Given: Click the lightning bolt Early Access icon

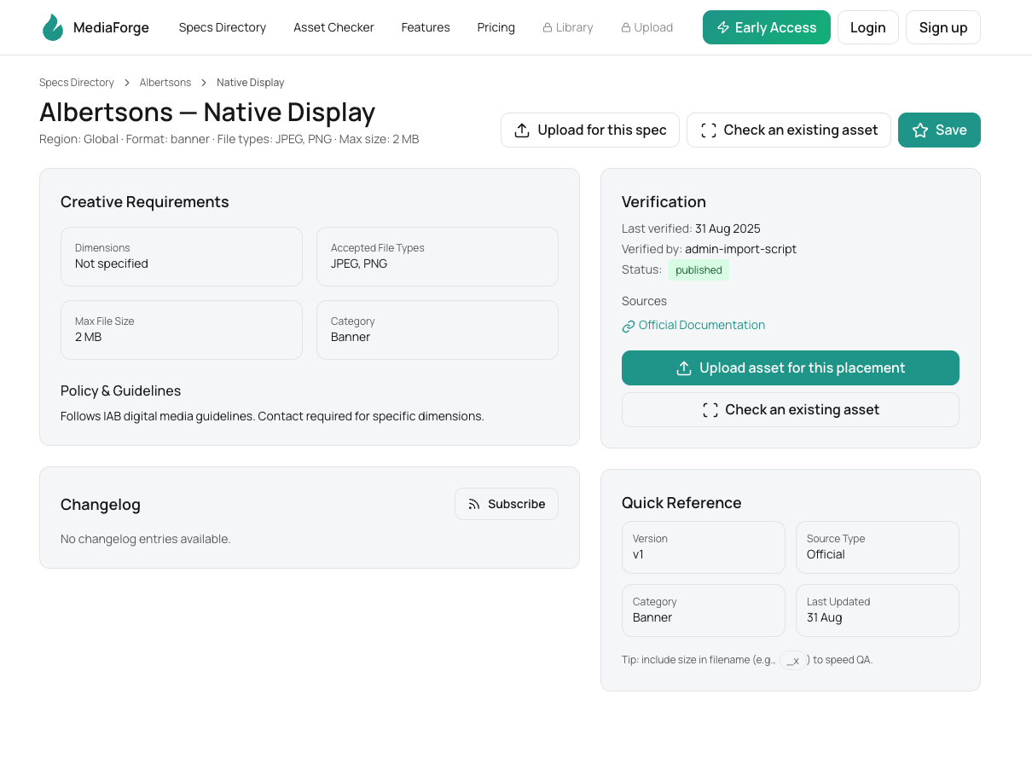Looking at the screenshot, I should pyautogui.click(x=722, y=27).
